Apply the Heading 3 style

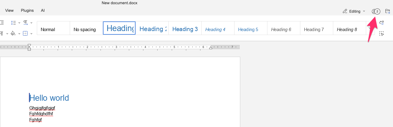tap(185, 29)
